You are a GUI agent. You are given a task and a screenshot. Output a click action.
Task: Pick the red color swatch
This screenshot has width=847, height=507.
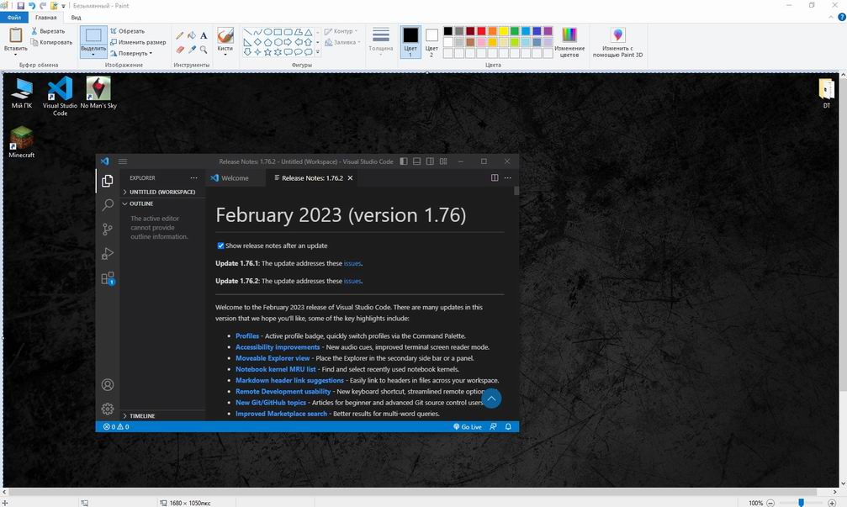pos(481,31)
